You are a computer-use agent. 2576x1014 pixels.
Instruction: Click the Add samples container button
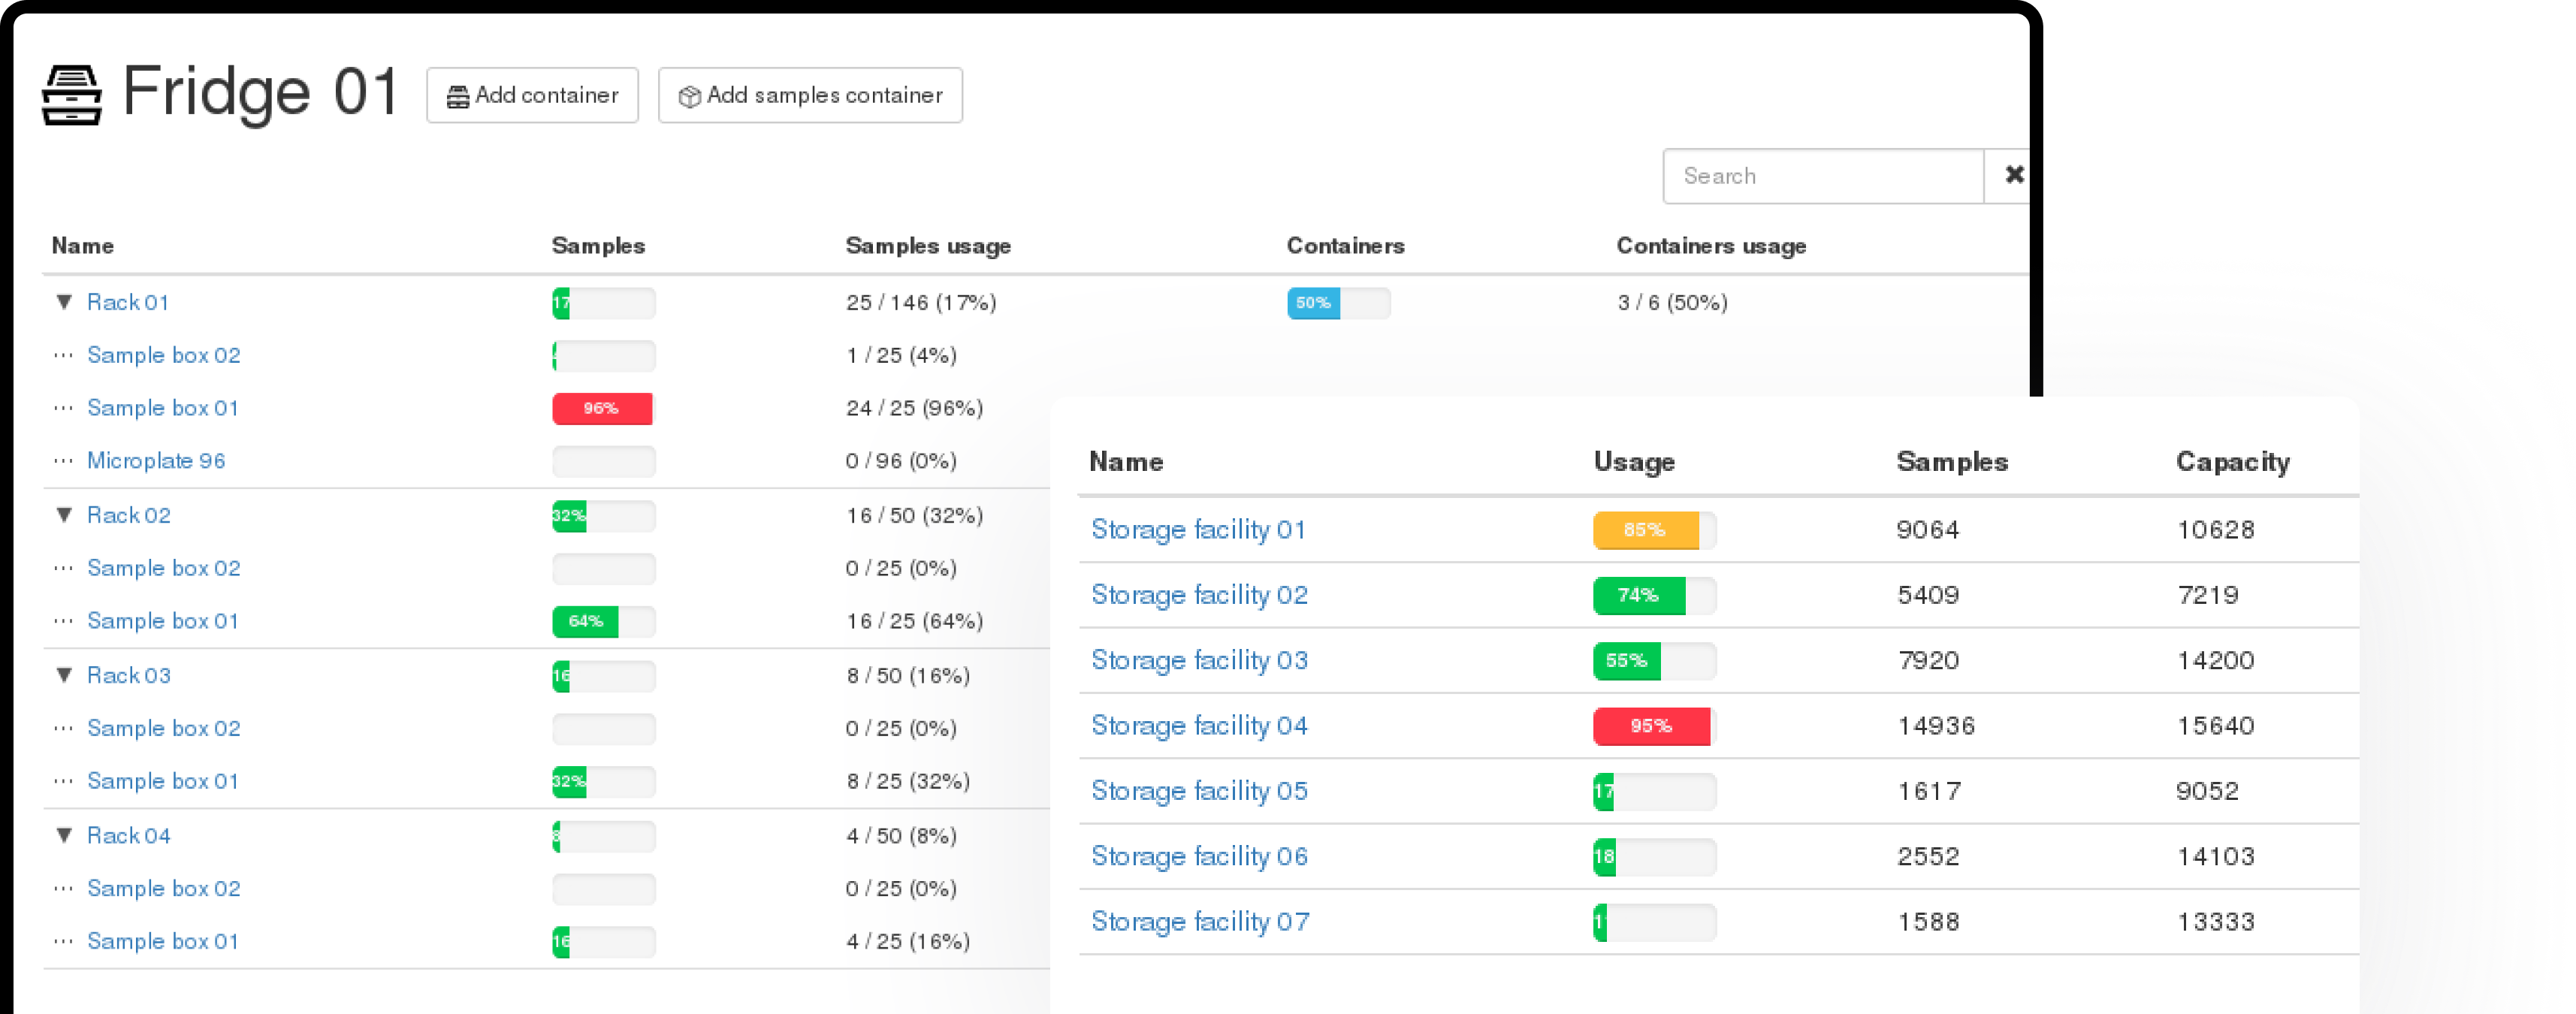click(810, 95)
